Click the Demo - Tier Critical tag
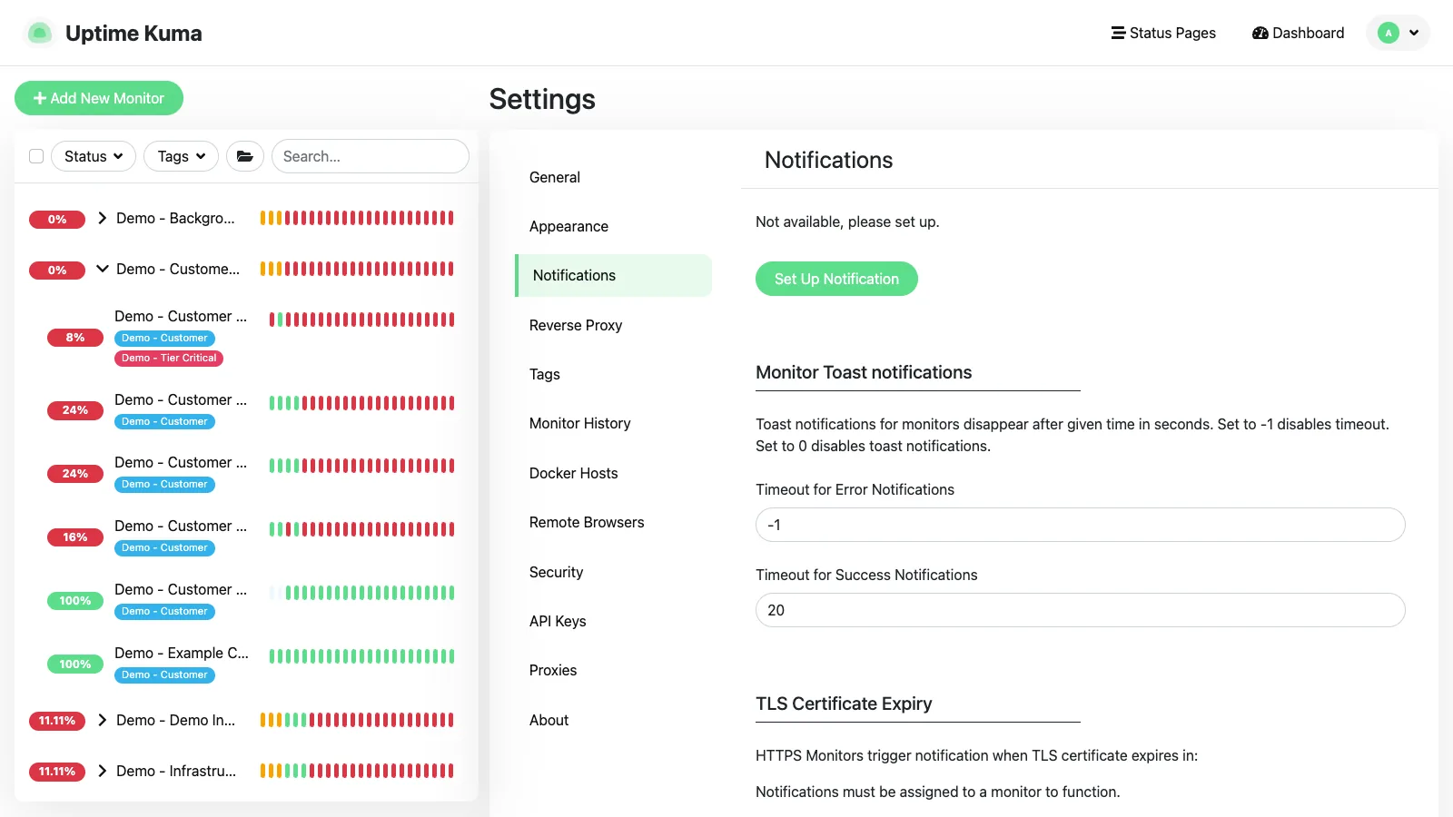 pyautogui.click(x=169, y=358)
